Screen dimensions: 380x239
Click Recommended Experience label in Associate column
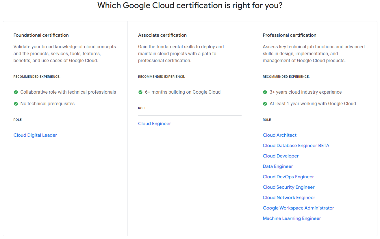[162, 77]
